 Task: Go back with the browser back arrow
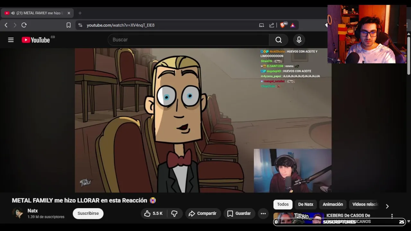coord(6,25)
